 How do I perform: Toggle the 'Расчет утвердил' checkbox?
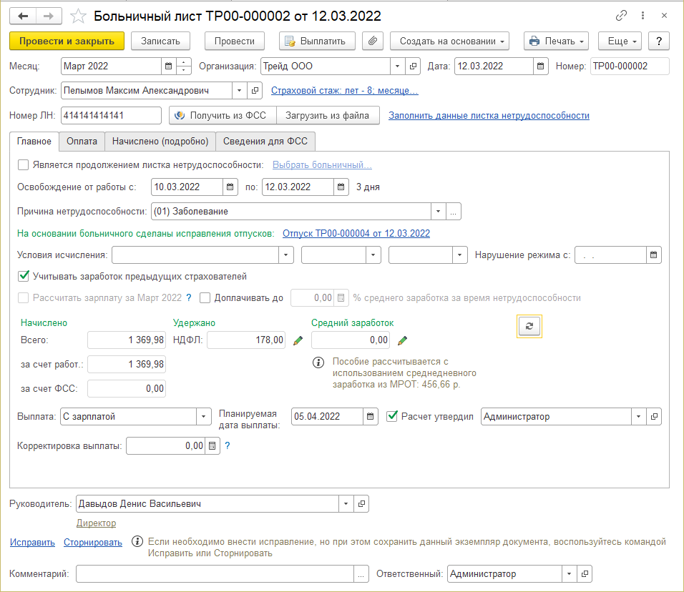(391, 416)
